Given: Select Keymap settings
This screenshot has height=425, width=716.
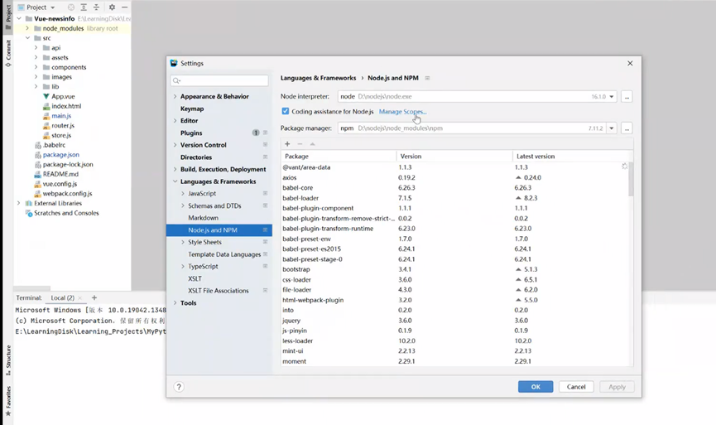Looking at the screenshot, I should (192, 109).
